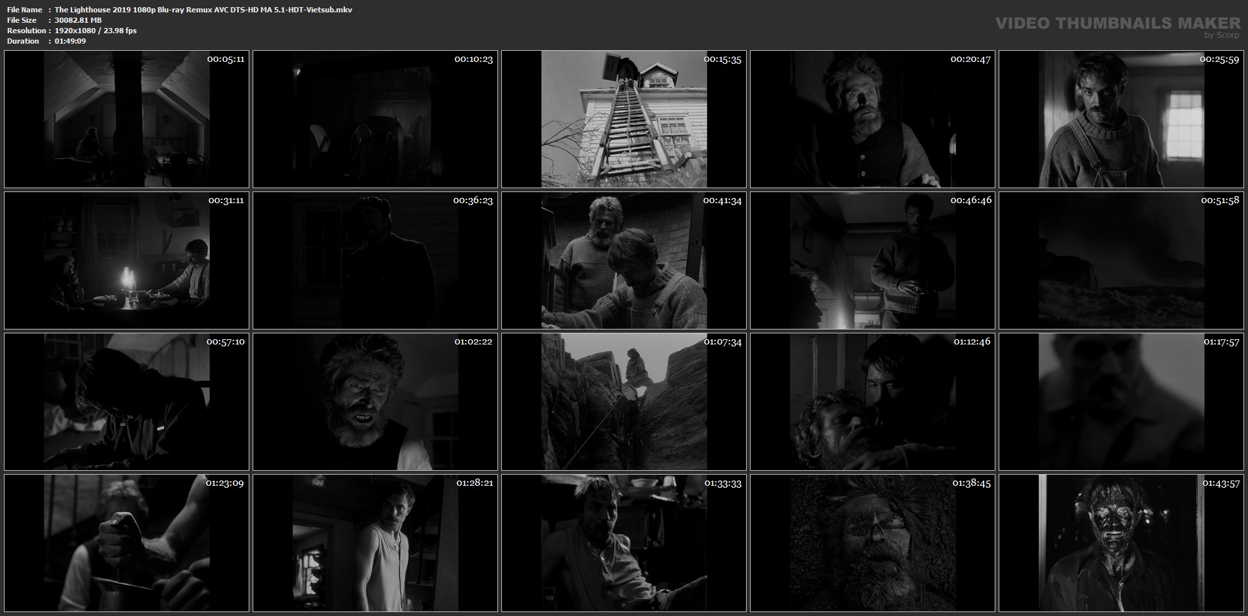The width and height of the screenshot is (1248, 616).
Task: Select the dark landscape thumbnail at 00:51:58
Action: pos(1121,260)
